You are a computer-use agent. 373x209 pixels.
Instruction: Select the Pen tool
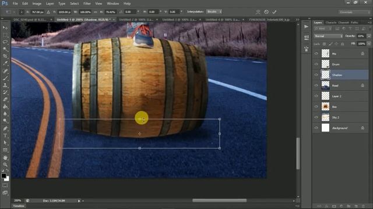5,128
